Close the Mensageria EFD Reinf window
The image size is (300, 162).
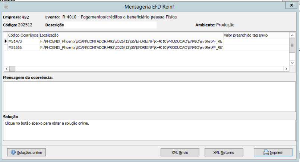[291, 5]
